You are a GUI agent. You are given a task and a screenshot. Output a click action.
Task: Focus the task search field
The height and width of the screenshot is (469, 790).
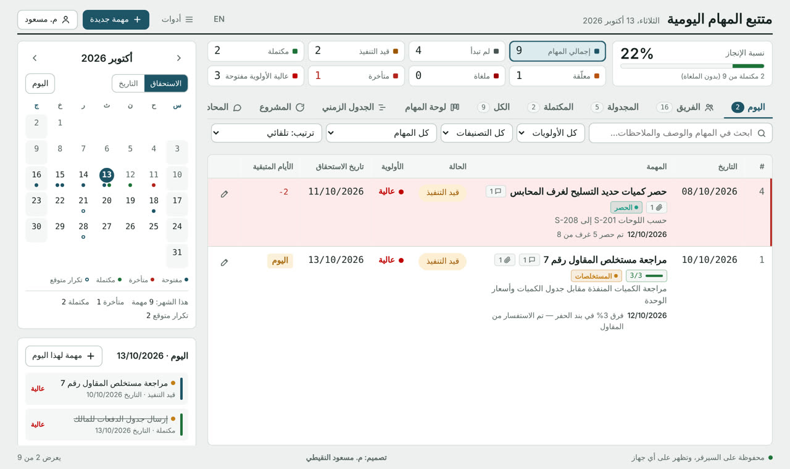point(681,133)
